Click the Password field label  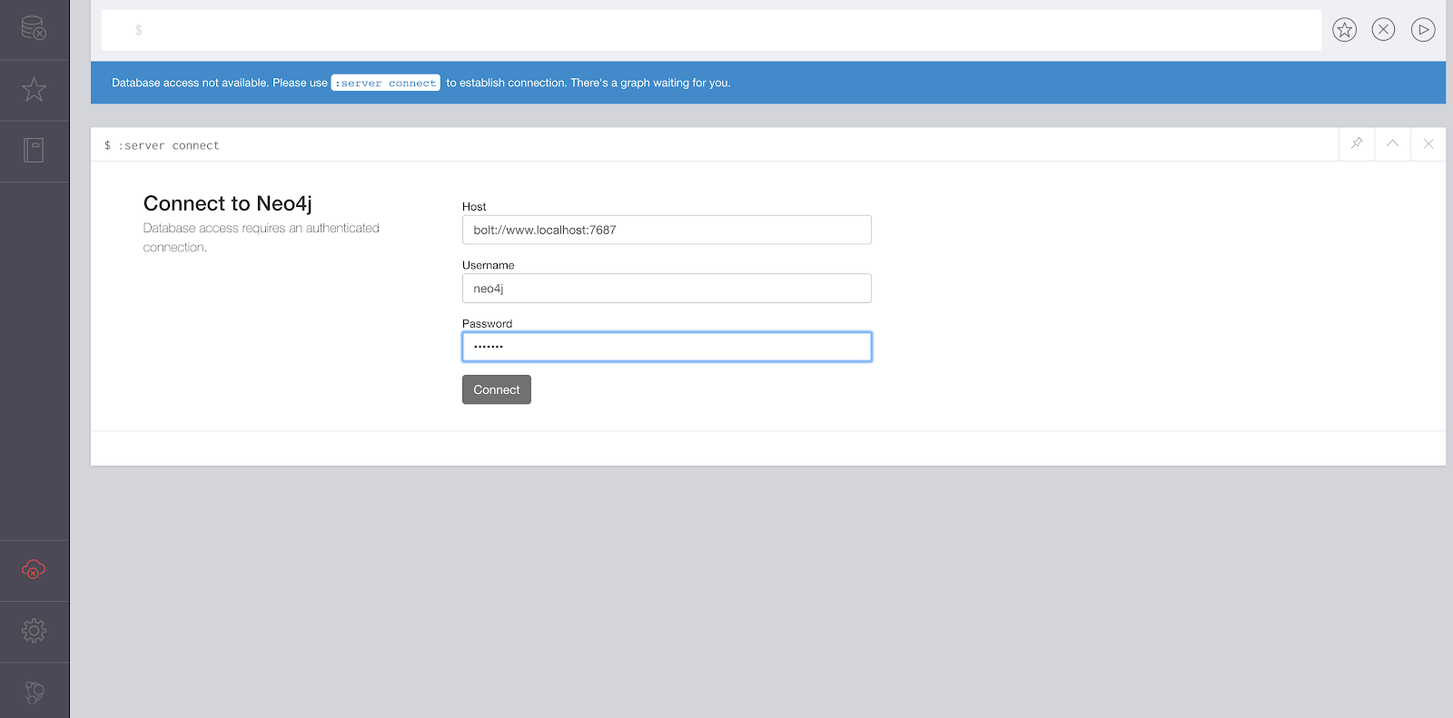pos(488,323)
